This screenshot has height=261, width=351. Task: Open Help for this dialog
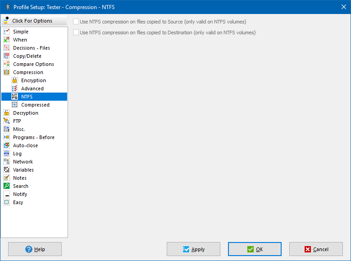pos(35,249)
